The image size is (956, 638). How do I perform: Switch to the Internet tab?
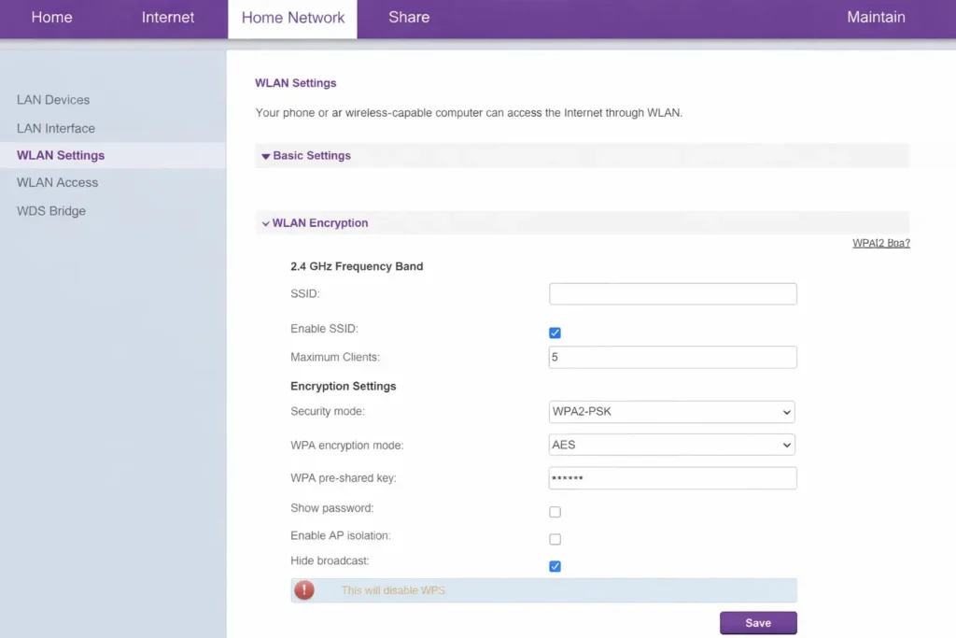(168, 17)
